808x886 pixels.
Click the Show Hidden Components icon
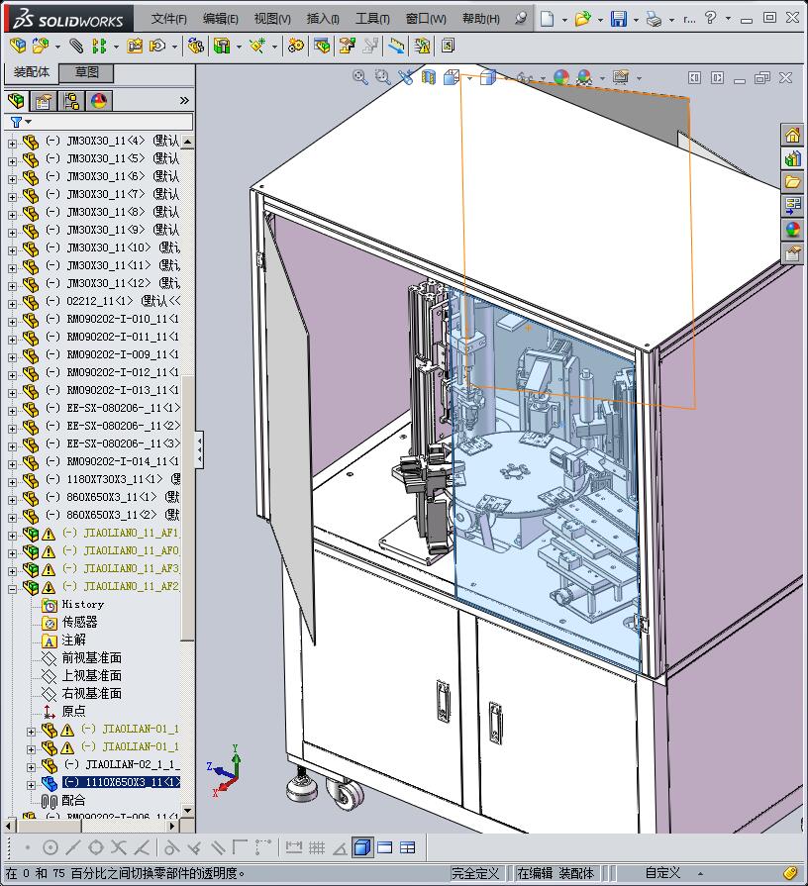tap(196, 46)
